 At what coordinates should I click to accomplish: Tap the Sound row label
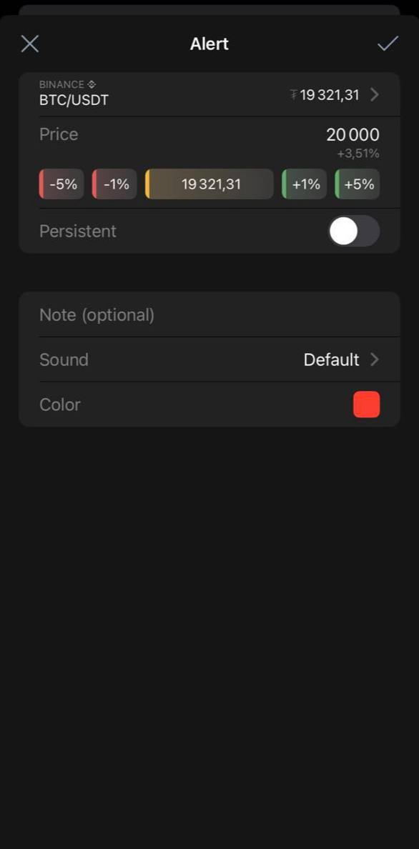point(64,359)
